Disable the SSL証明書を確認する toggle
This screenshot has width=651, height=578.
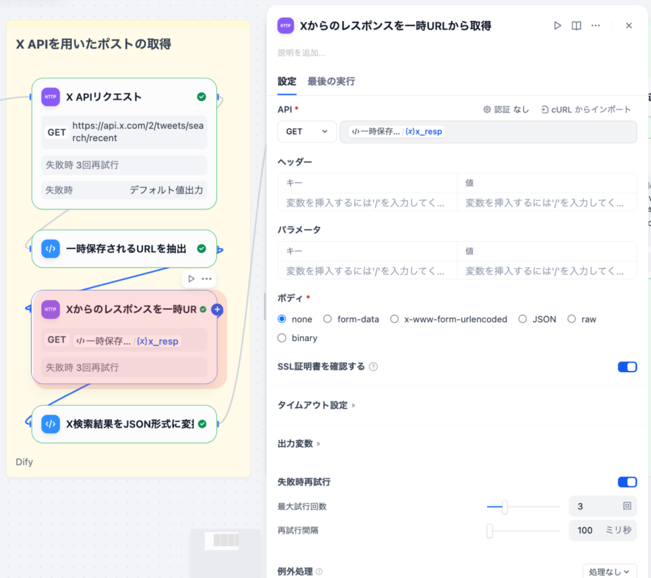(x=627, y=366)
